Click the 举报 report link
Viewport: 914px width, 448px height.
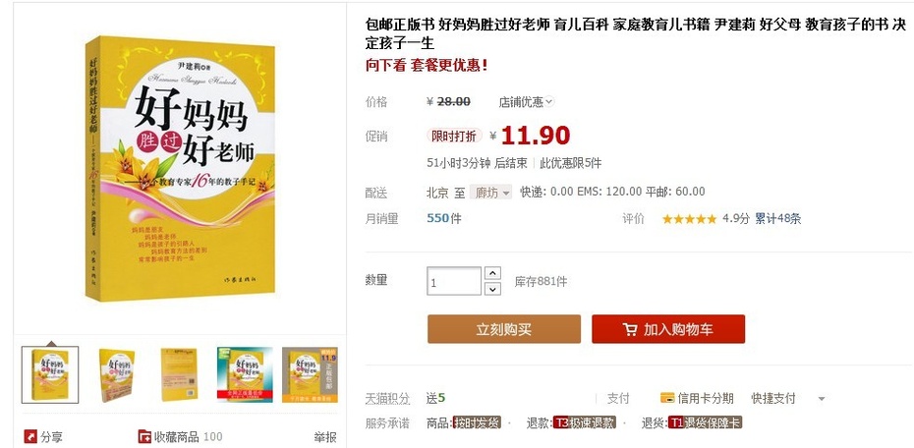click(325, 436)
